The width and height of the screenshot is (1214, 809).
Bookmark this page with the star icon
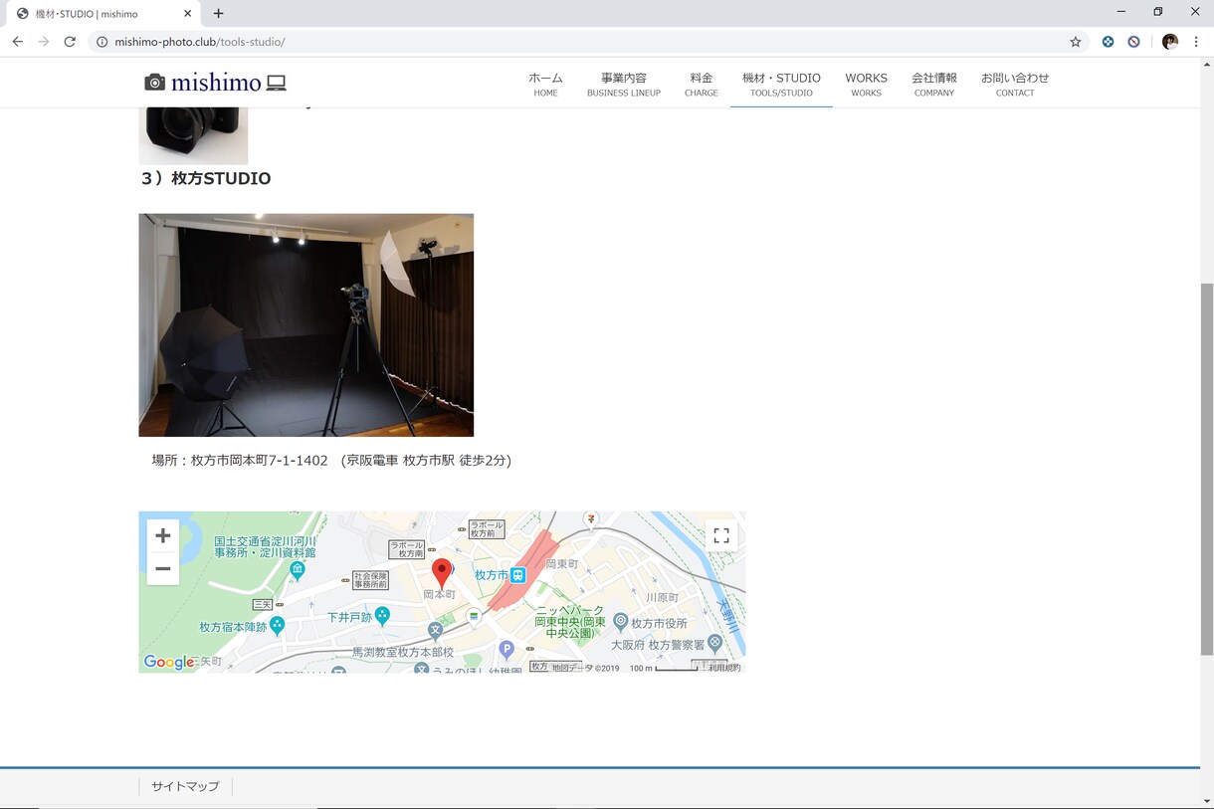(x=1075, y=42)
